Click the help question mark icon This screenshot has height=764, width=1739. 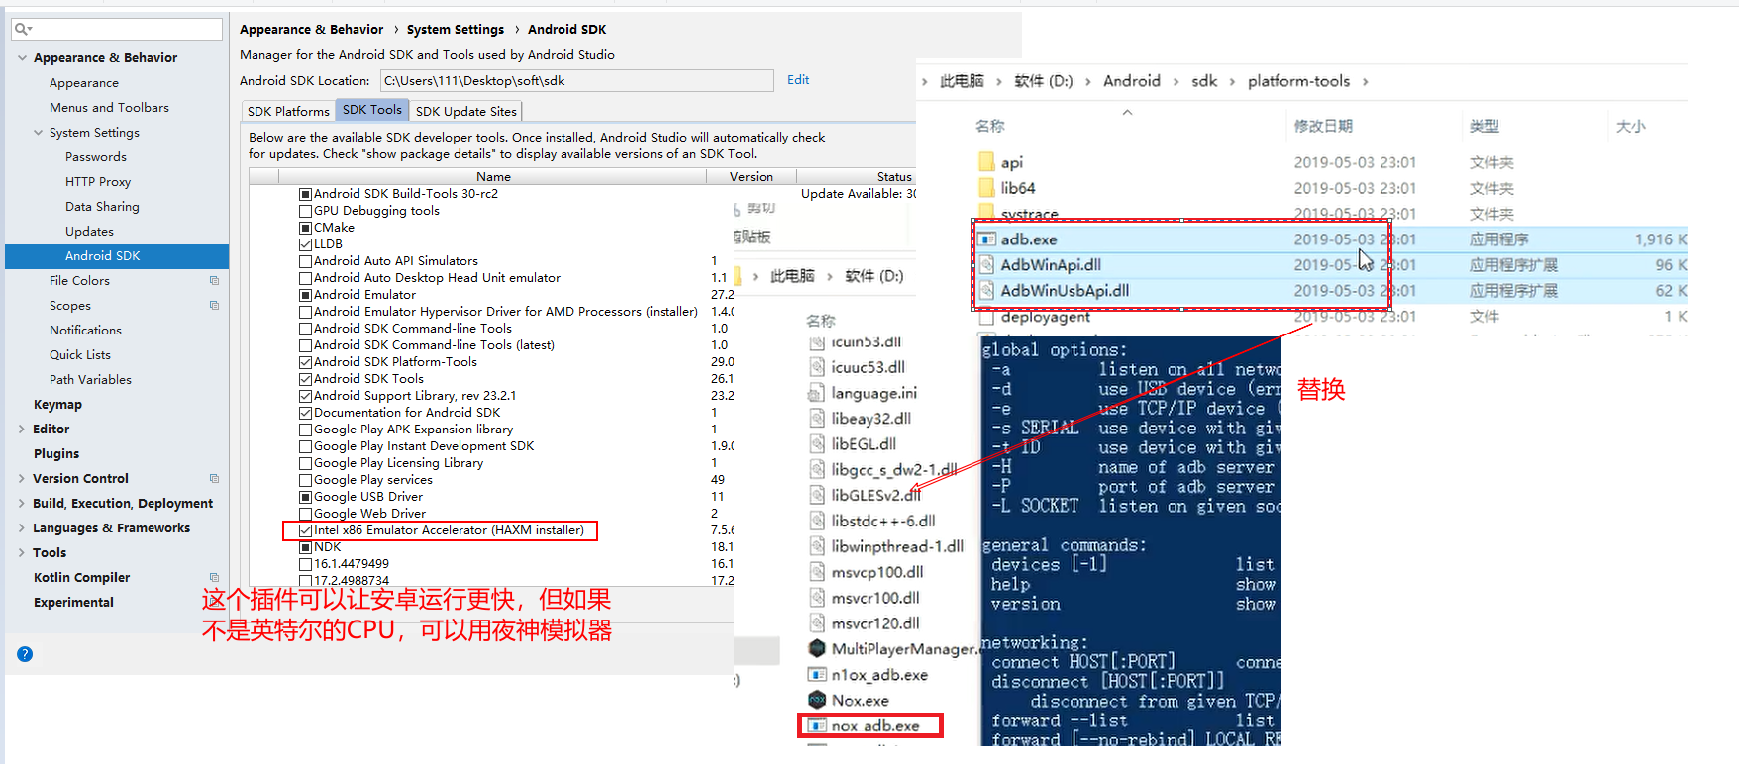coord(25,654)
